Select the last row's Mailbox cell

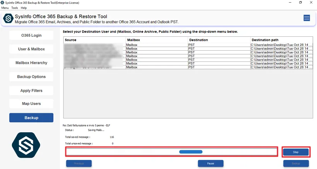(x=157, y=67)
